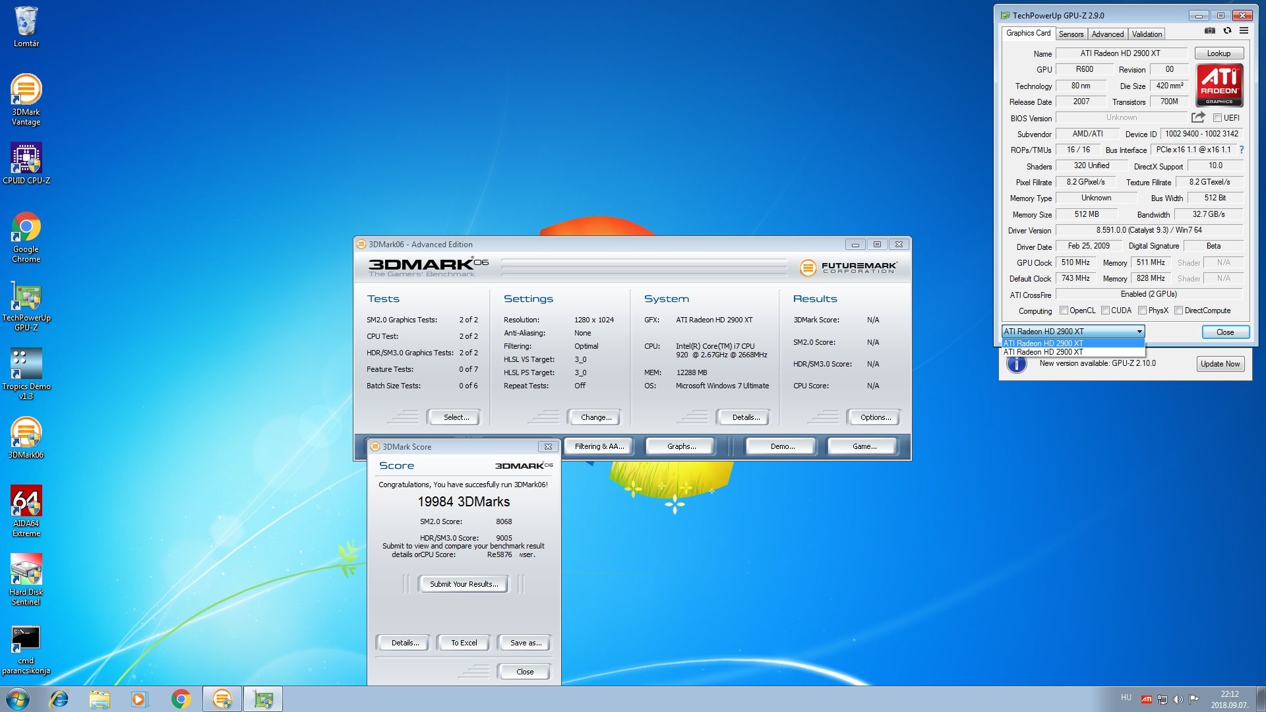Open Hard Disk Sentinel desktop shortcut
The height and width of the screenshot is (712, 1266).
coord(26,580)
